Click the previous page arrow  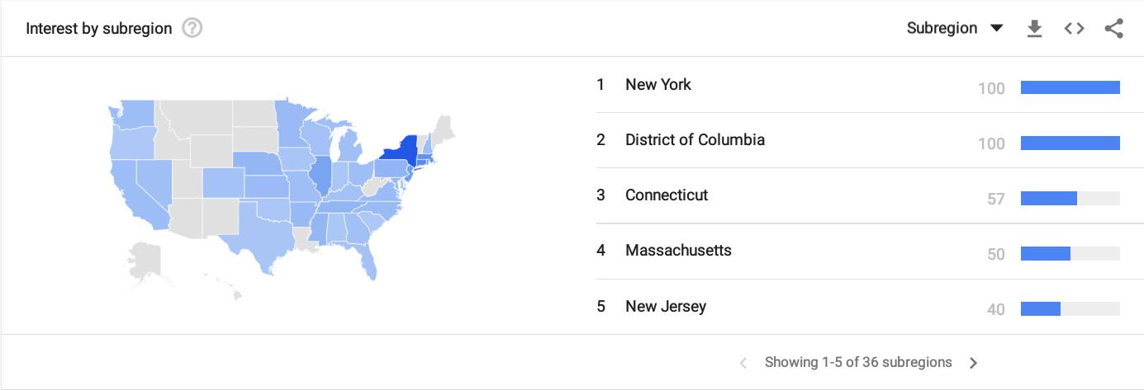[743, 363]
